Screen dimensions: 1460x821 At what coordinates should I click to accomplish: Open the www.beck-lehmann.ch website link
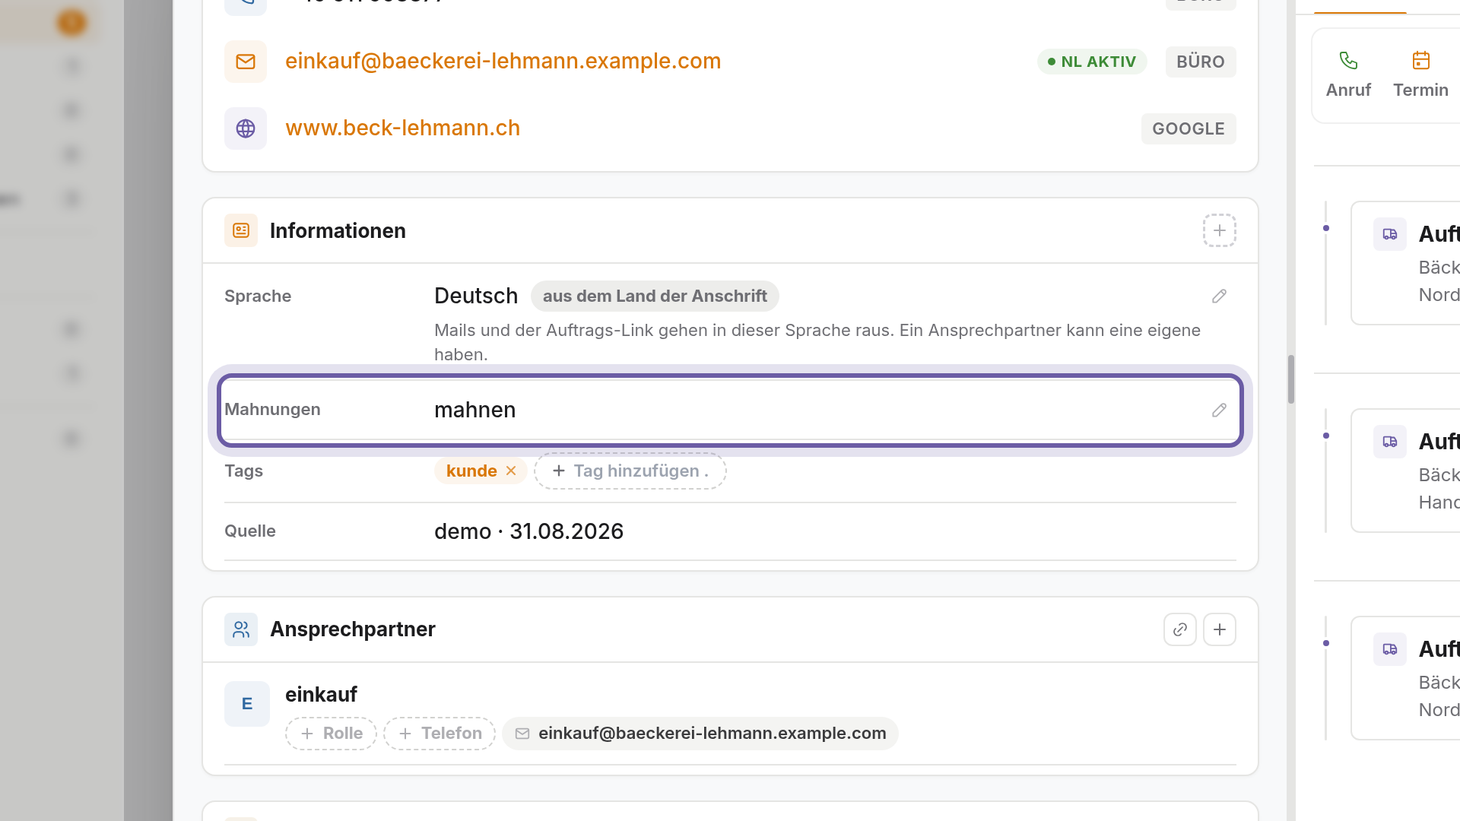[x=402, y=128]
